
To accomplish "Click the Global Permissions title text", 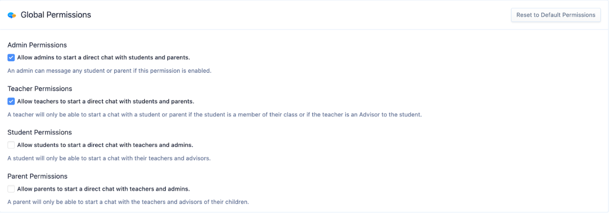I will click(x=56, y=15).
